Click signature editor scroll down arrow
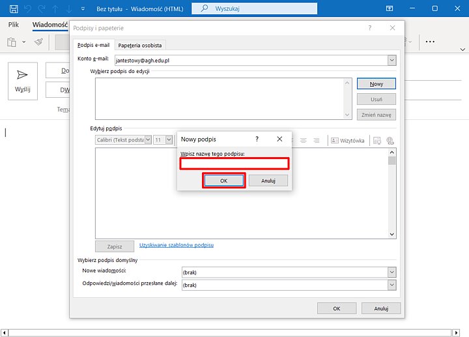The width and height of the screenshot is (469, 337). (392, 235)
